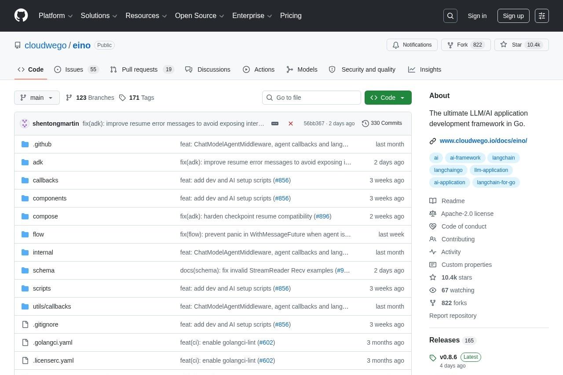Expand commit message ellipsis button

point(275,124)
